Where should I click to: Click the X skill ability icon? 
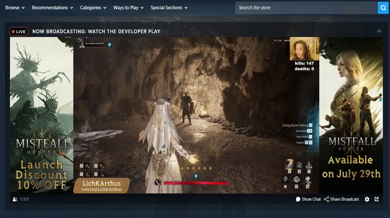[299, 165]
